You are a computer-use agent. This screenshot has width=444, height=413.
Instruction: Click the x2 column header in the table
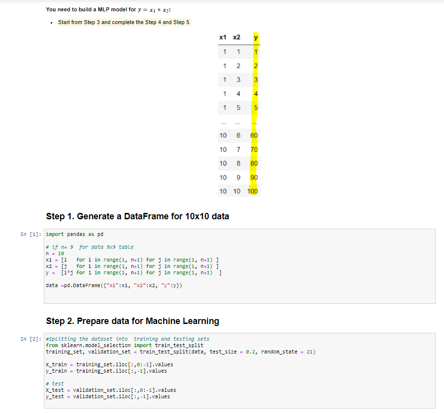tap(237, 37)
